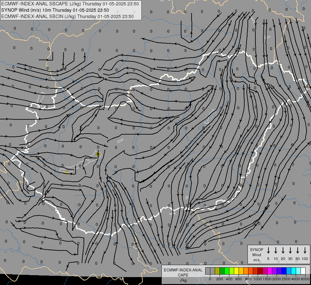Click 'ECMWF-INDEX-ANAL' label in CAPE legend
311x285 pixels.
(x=183, y=270)
